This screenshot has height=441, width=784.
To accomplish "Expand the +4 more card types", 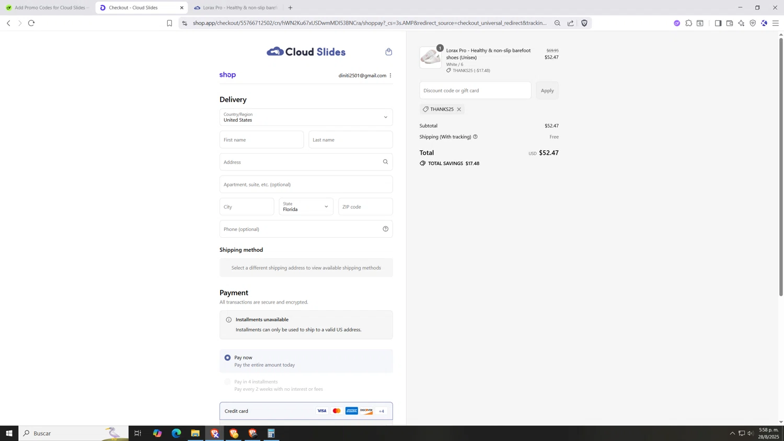I will (x=382, y=411).
